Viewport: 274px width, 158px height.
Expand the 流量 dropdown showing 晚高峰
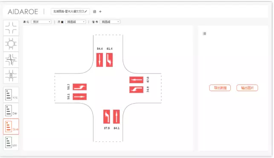(76, 22)
